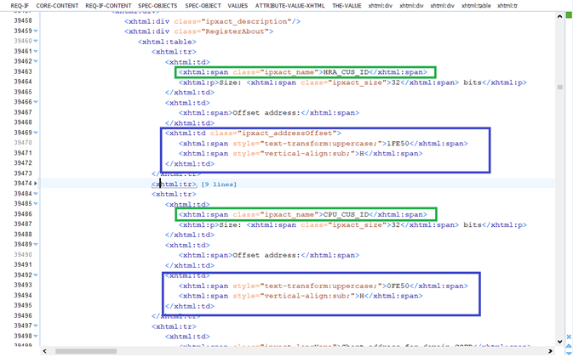Select the xhtml:table breadcrumb
This screenshot has height=357, width=573.
coord(476,5)
